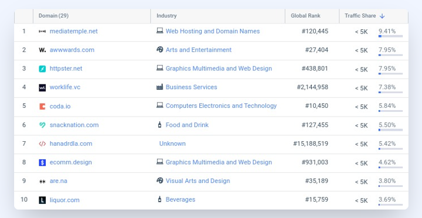Select the Beverages industry link
Viewport: 422px width, 218px height.
pyautogui.click(x=181, y=199)
